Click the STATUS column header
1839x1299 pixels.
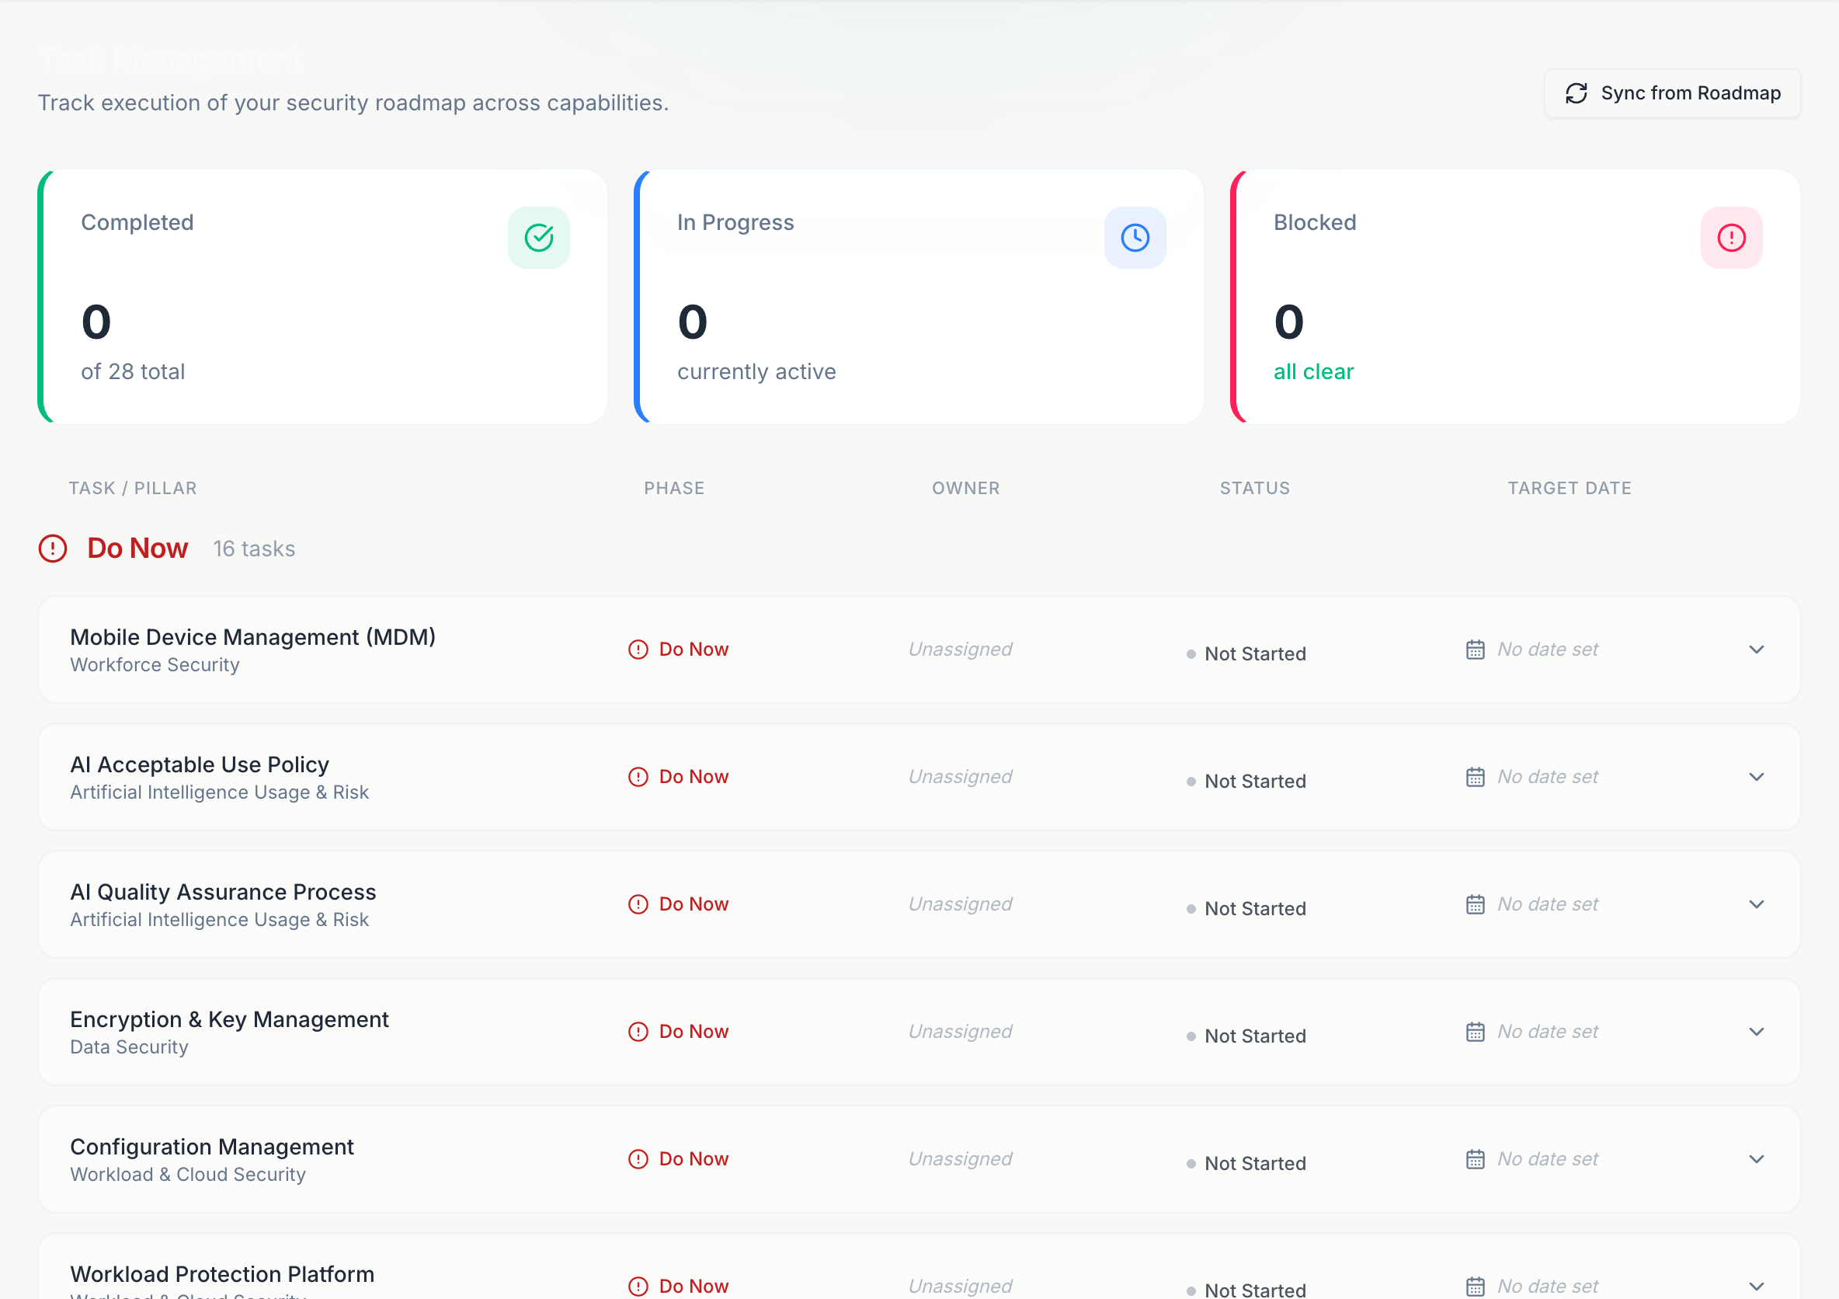1254,488
